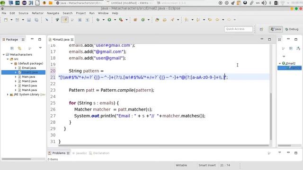
Task: Open the Project menu
Action: 81,13
